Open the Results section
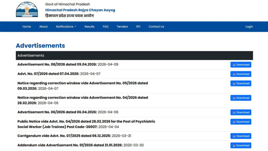The image size is (268, 151). click(89, 27)
